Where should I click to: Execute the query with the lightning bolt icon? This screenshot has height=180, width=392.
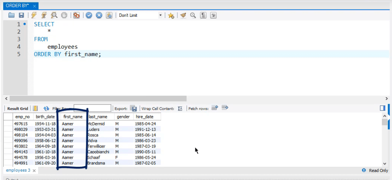tap(34, 15)
